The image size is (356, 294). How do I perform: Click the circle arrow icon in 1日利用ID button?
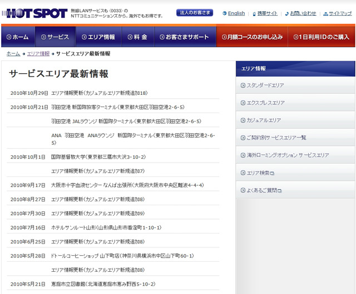click(295, 37)
